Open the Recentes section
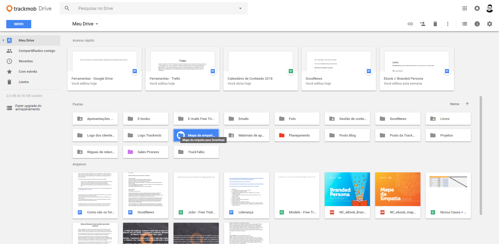The image size is (499, 244). 26,61
